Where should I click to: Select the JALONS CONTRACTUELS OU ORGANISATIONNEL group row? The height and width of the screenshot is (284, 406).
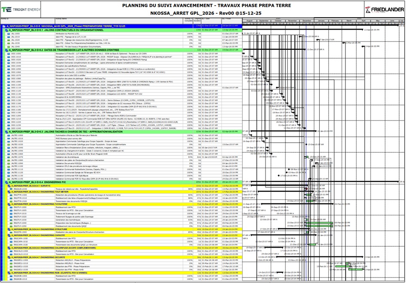123,30
